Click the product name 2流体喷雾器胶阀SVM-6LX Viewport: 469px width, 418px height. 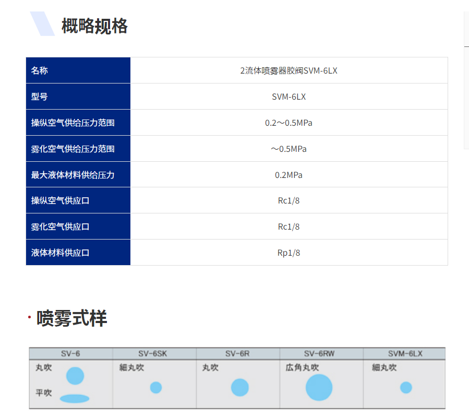point(288,70)
